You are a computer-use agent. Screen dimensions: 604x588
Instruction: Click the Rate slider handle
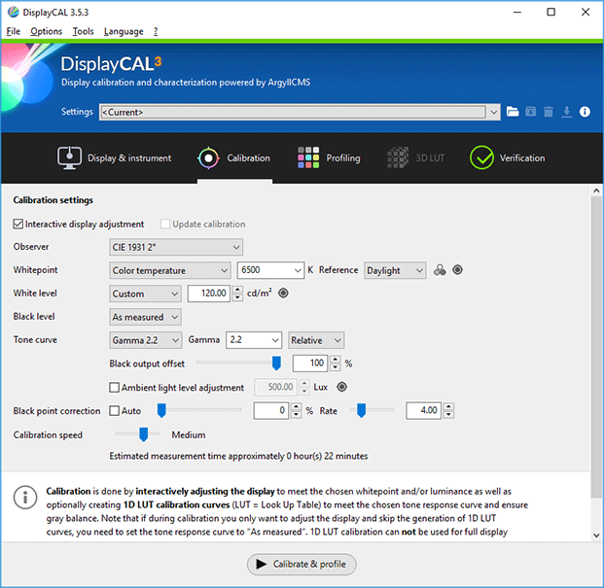click(x=361, y=410)
